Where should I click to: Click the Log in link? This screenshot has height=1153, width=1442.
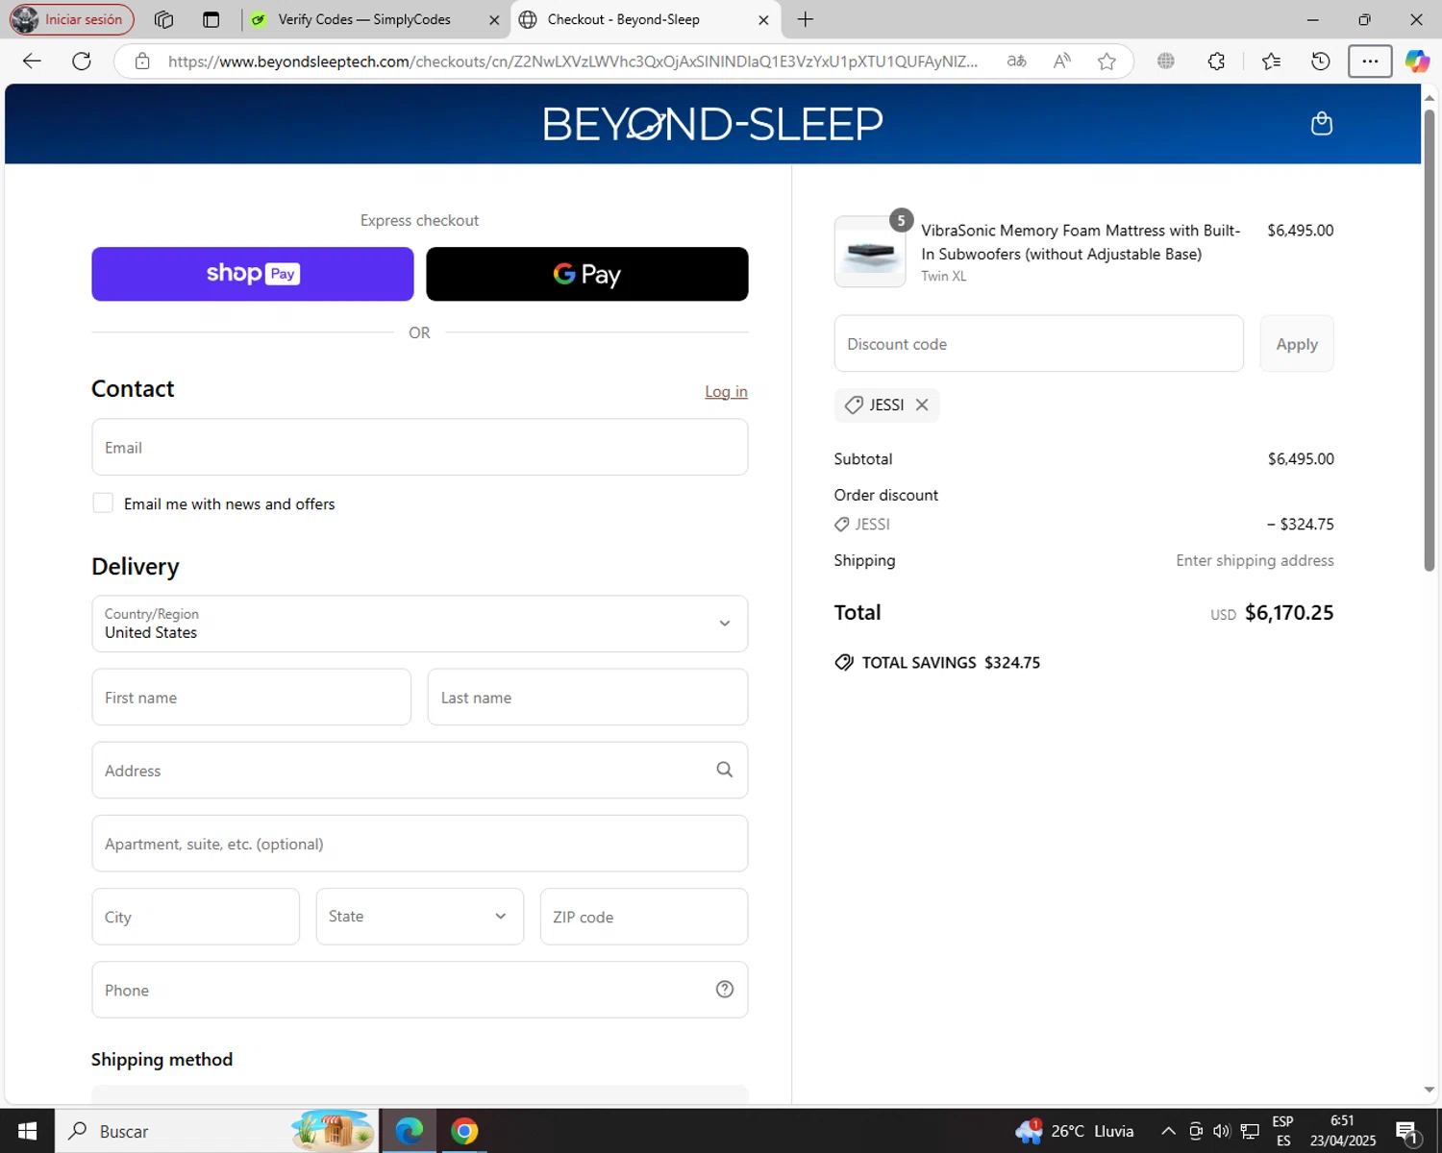(x=726, y=391)
